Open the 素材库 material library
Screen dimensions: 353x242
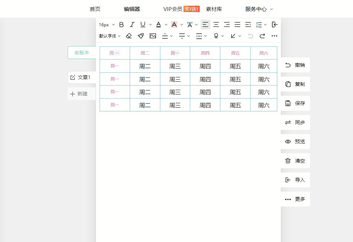click(x=214, y=9)
